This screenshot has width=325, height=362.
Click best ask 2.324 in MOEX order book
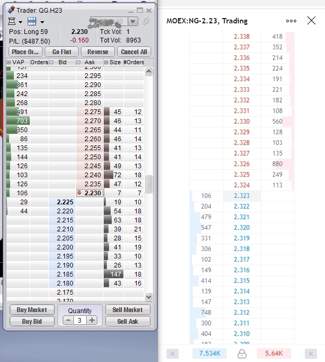241,185
